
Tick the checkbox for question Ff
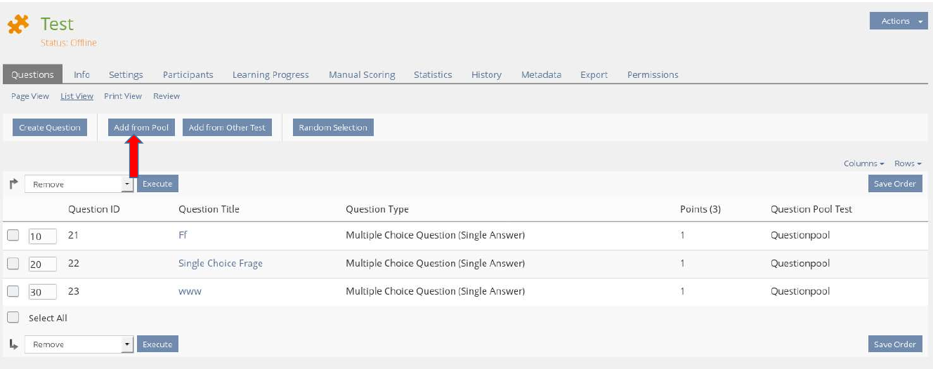13,236
